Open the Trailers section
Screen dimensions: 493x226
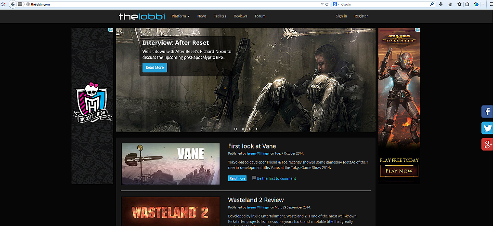[x=220, y=16]
